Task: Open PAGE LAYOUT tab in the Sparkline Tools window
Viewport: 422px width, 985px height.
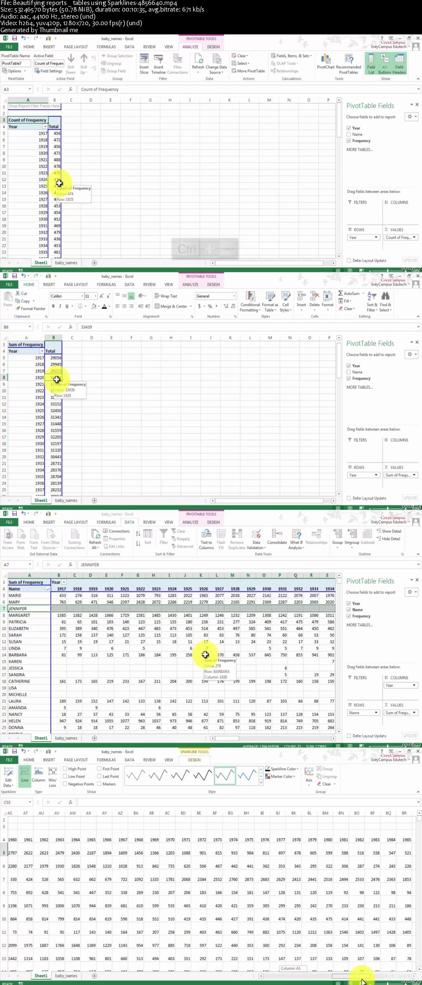Action: point(76,760)
